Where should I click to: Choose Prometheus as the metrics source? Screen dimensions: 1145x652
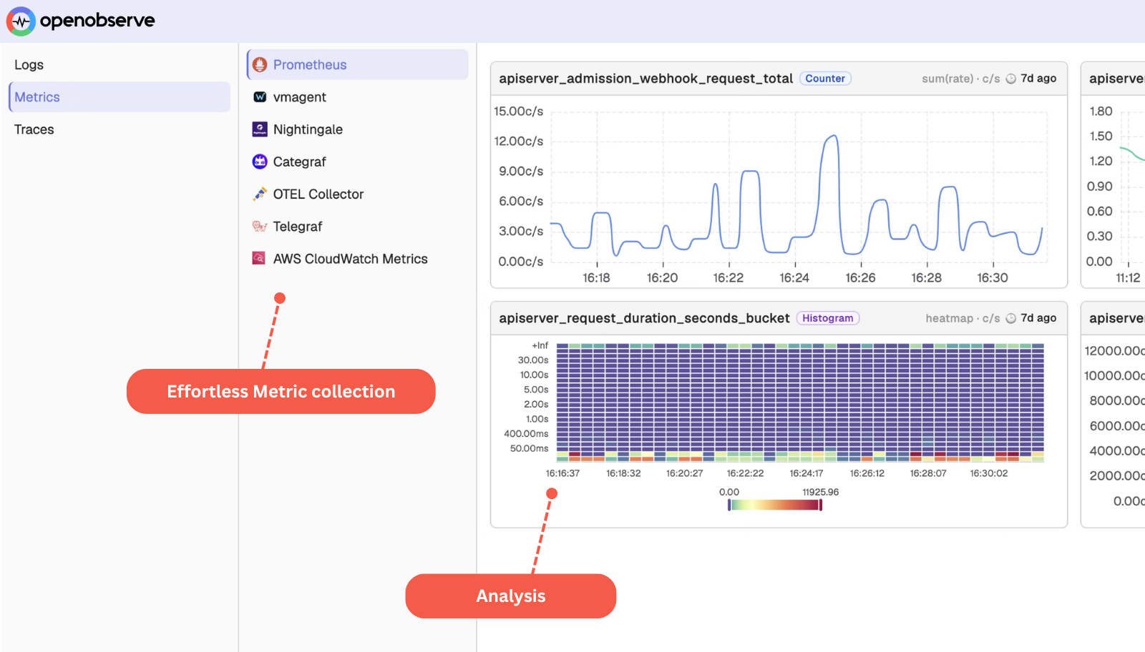[358, 65]
